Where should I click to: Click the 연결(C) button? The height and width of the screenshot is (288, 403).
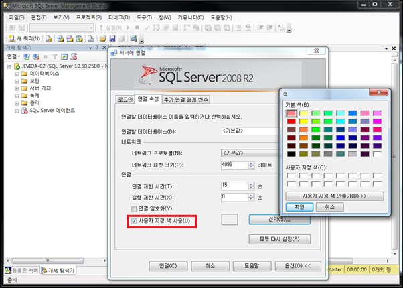(x=168, y=266)
